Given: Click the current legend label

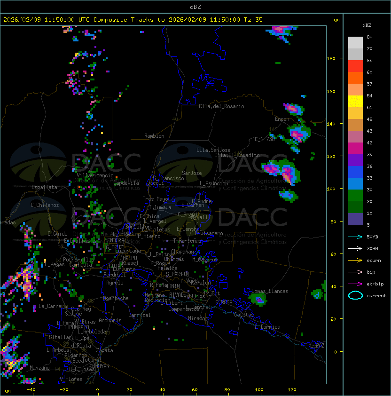Looking at the screenshot, I should [x=376, y=296].
